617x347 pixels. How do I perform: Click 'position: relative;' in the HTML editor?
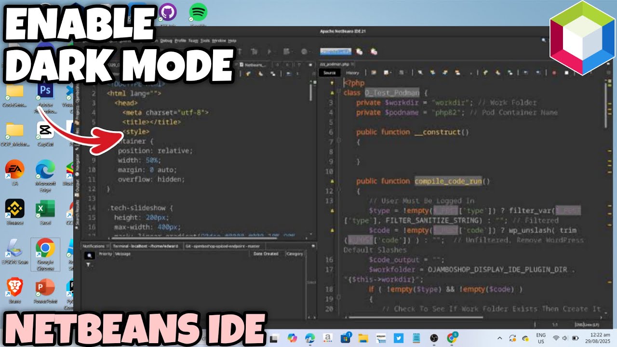coord(155,150)
